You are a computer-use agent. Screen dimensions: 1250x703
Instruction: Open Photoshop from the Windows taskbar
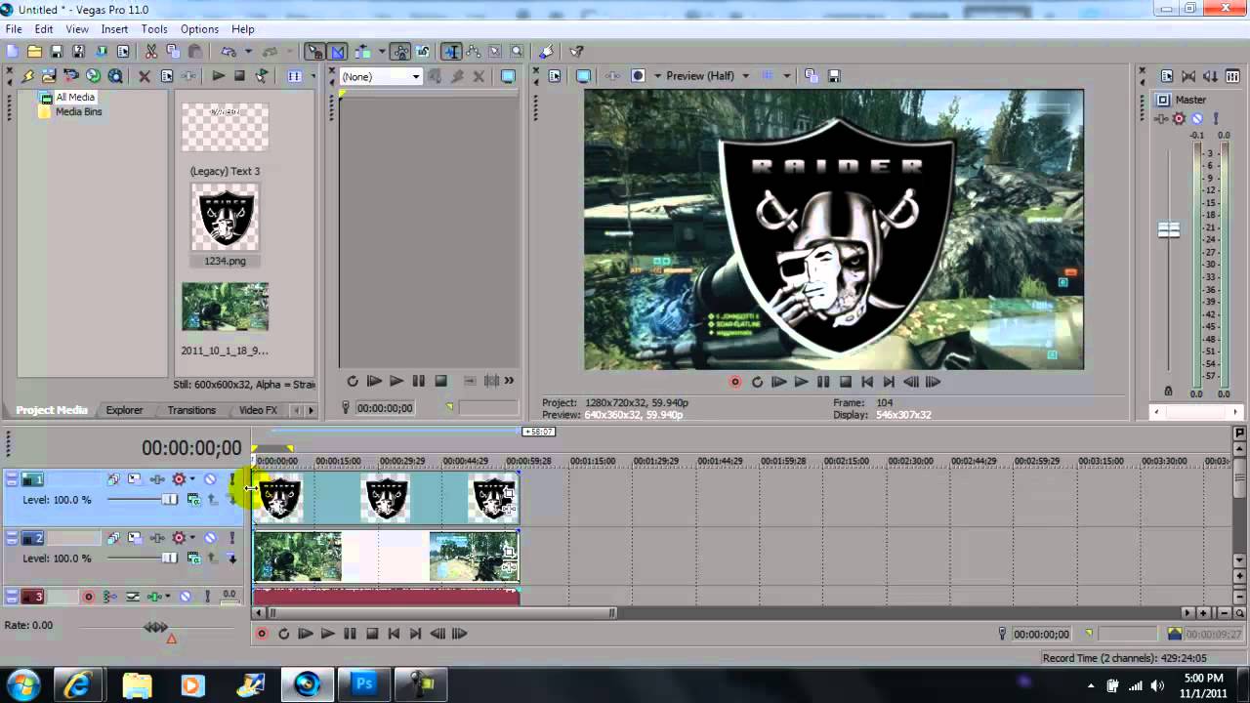point(364,684)
